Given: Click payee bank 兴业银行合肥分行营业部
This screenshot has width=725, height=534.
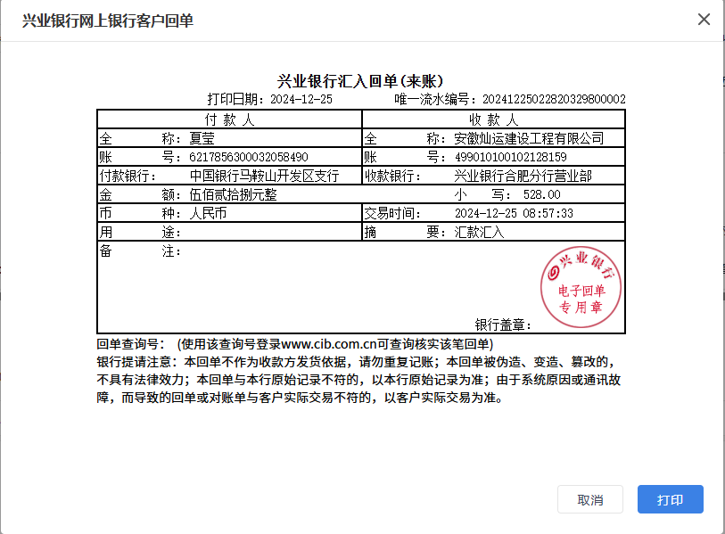Looking at the screenshot, I should [523, 176].
